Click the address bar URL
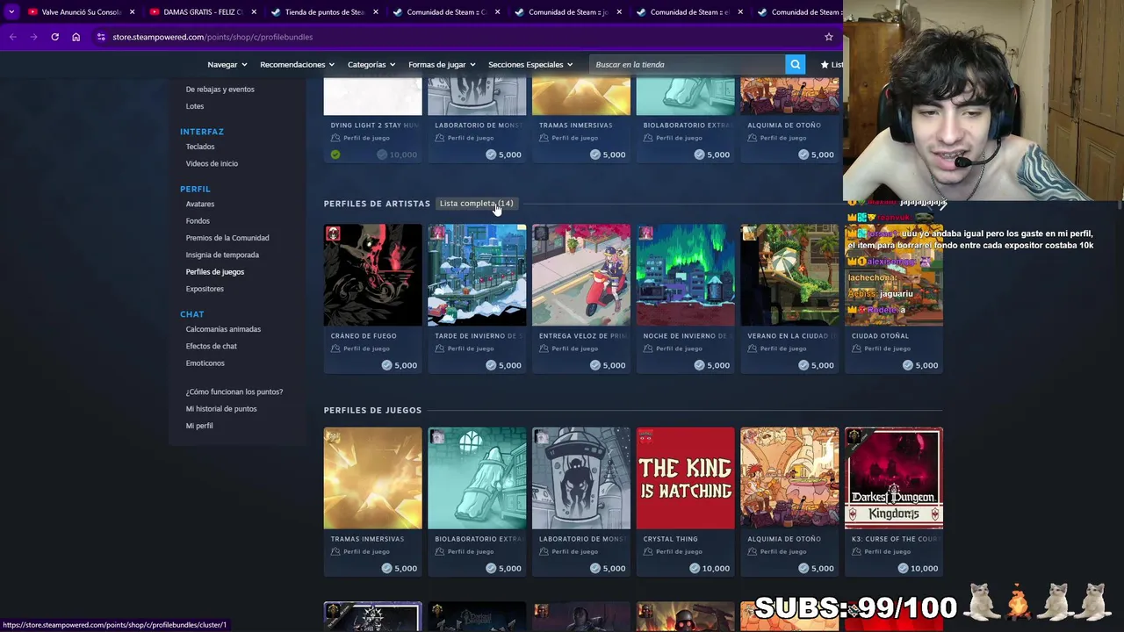The height and width of the screenshot is (632, 1124). click(213, 37)
